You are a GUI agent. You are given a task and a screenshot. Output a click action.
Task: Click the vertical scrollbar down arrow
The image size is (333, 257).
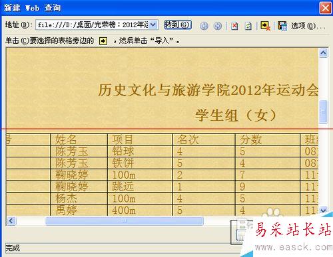point(324,210)
